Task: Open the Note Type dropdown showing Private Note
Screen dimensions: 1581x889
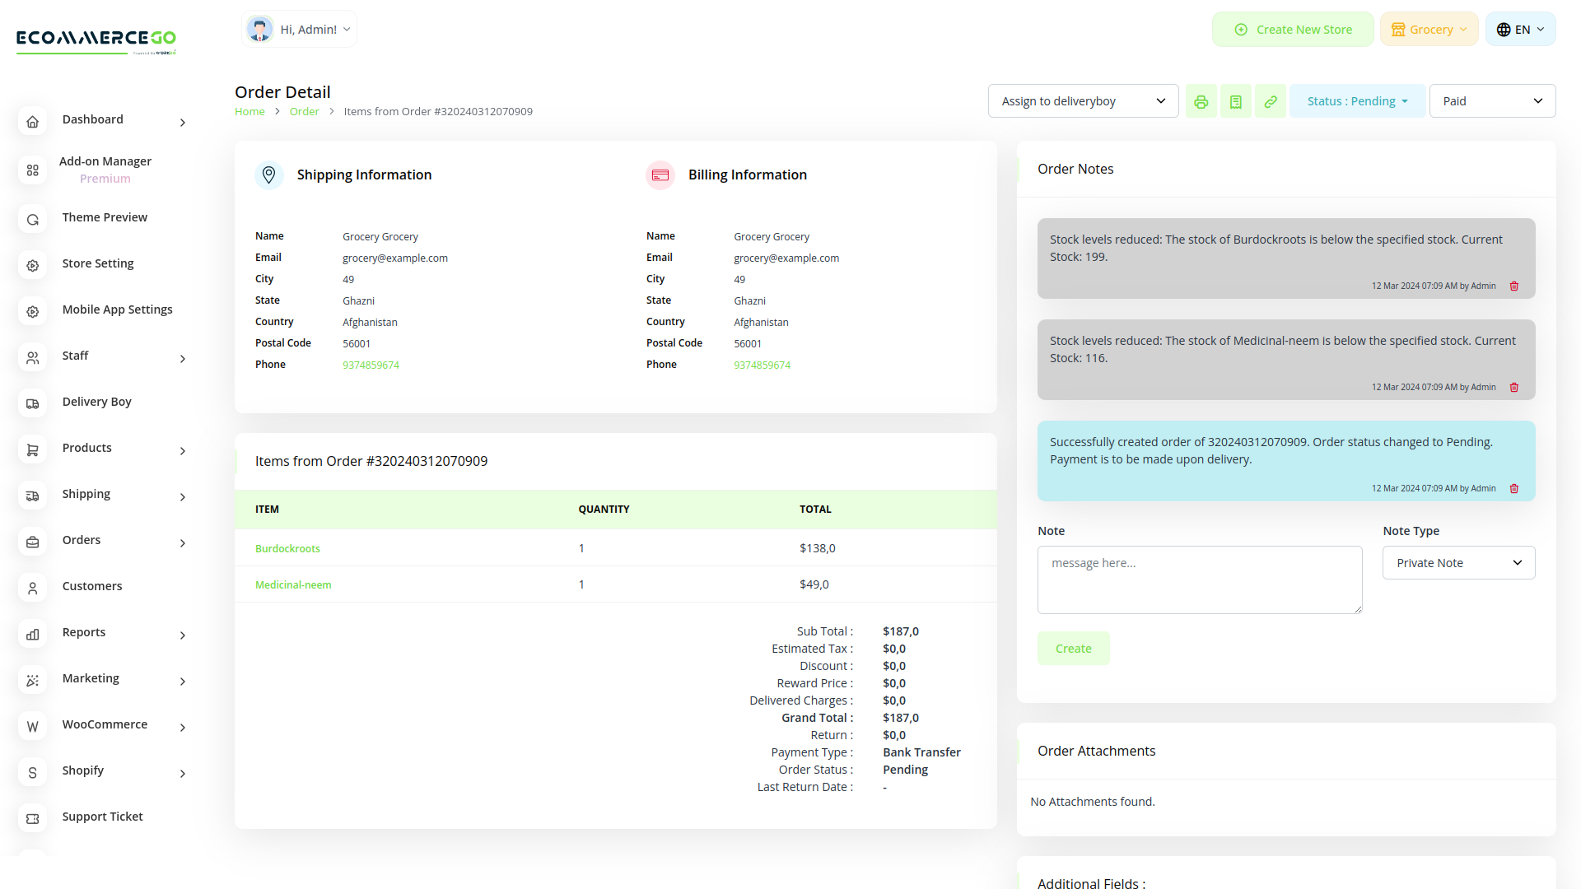Action: 1458,562
